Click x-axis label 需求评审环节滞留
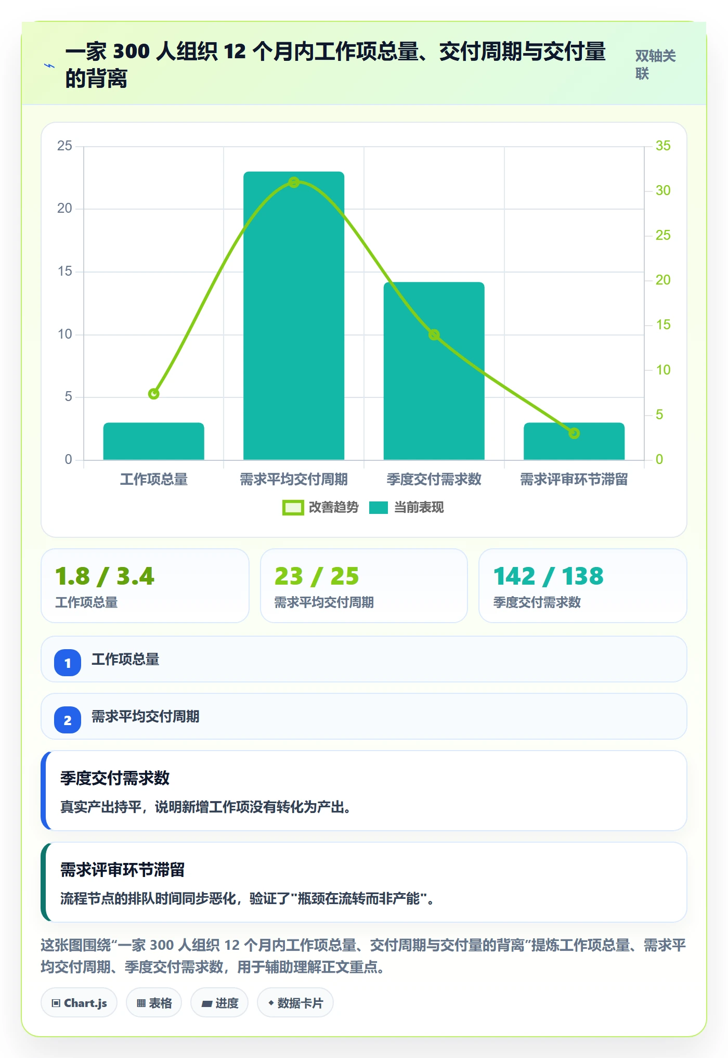 pyautogui.click(x=574, y=479)
